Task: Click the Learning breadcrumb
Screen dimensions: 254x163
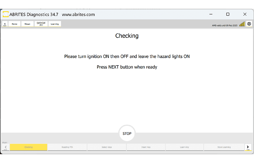Action: (x=55, y=24)
